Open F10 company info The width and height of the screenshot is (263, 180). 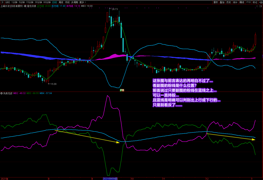pos(248,2)
